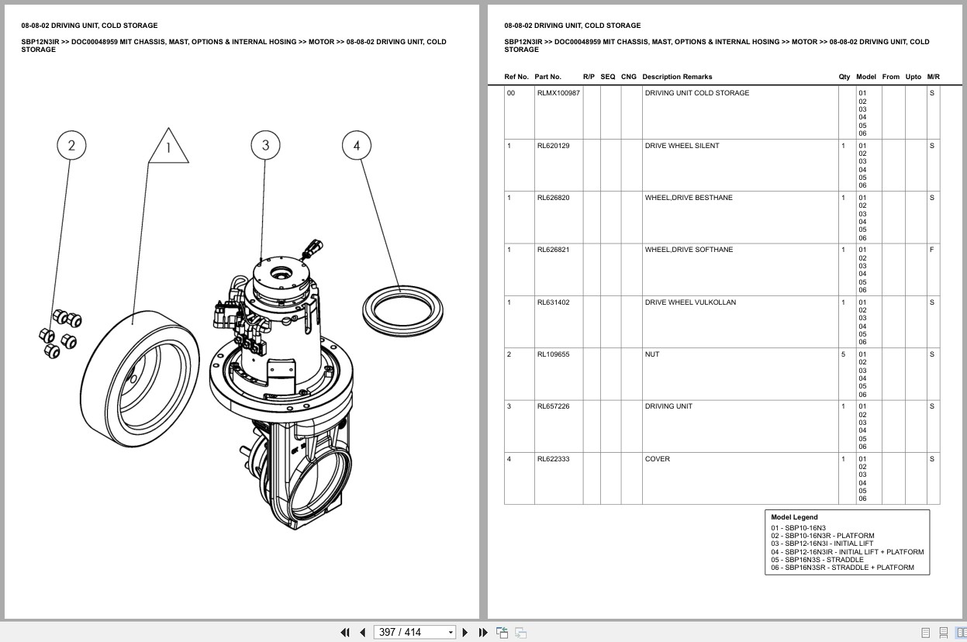Image resolution: width=967 pixels, height=642 pixels.
Task: Click callout circle 4 in diagram
Action: [357, 145]
